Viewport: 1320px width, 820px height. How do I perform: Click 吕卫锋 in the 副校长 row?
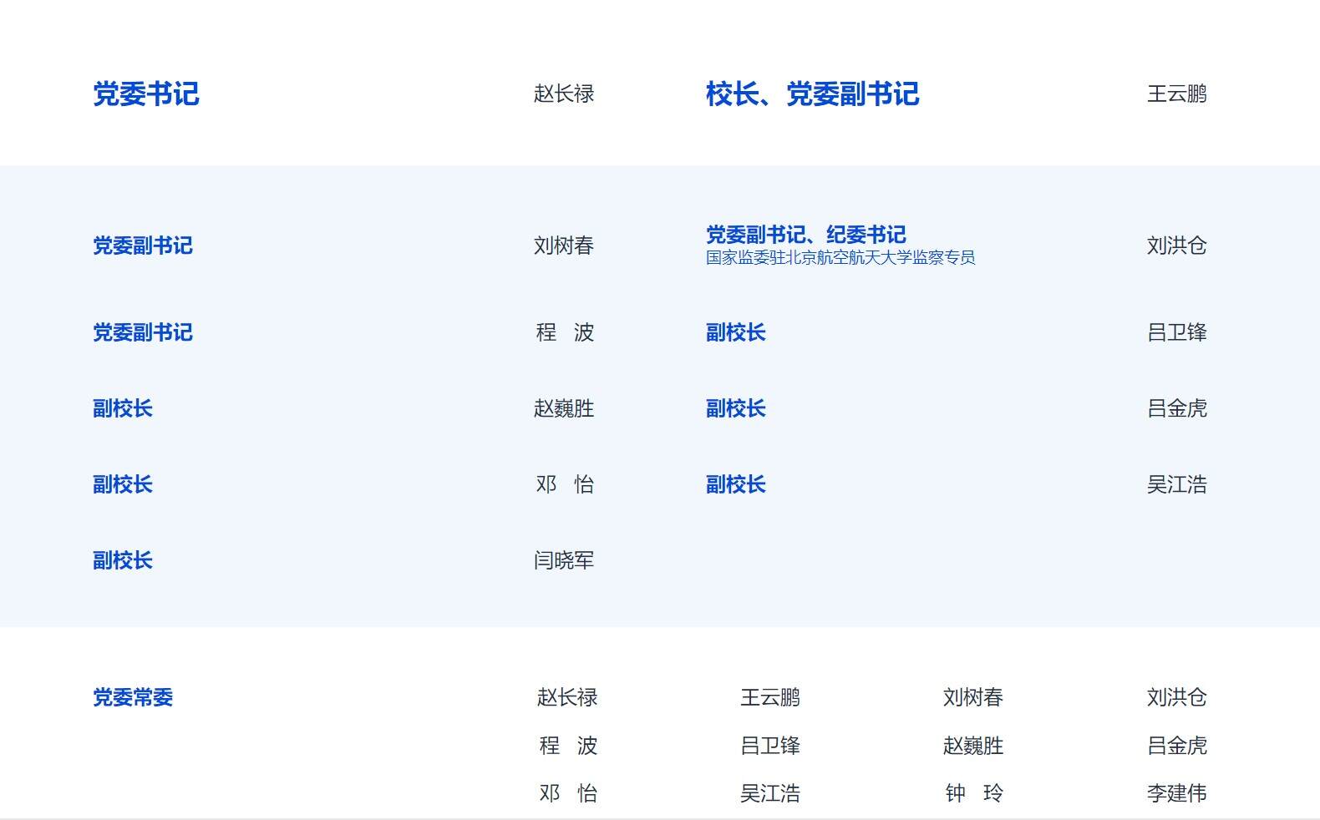pos(1176,332)
